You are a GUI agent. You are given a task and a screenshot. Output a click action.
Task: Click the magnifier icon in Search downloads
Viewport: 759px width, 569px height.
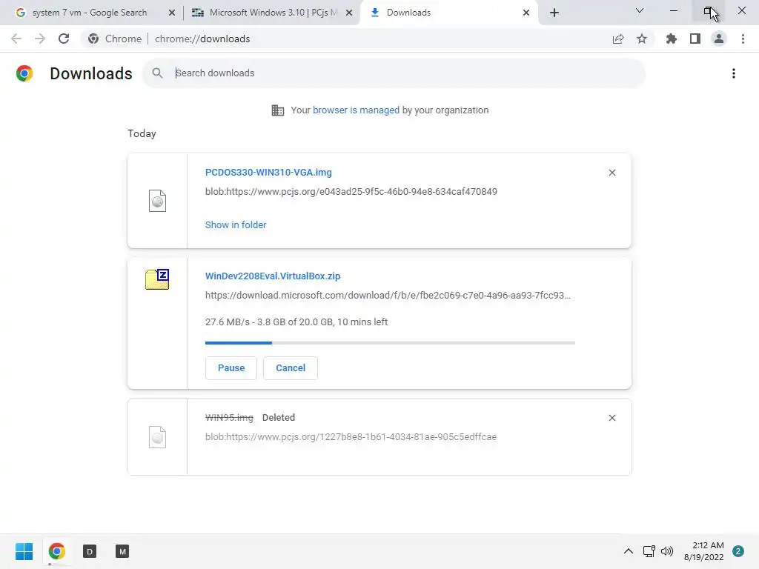157,73
